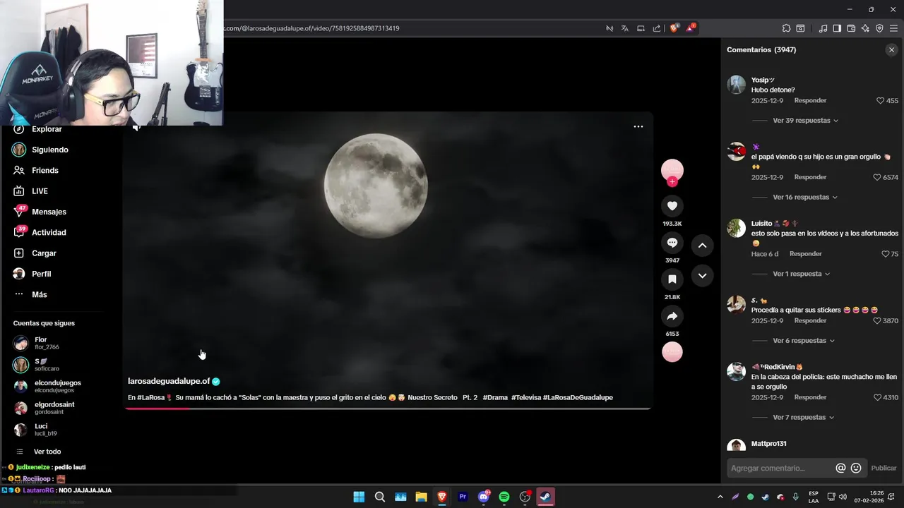Open followed account gordosaint
The image size is (904, 508).
coord(44,408)
